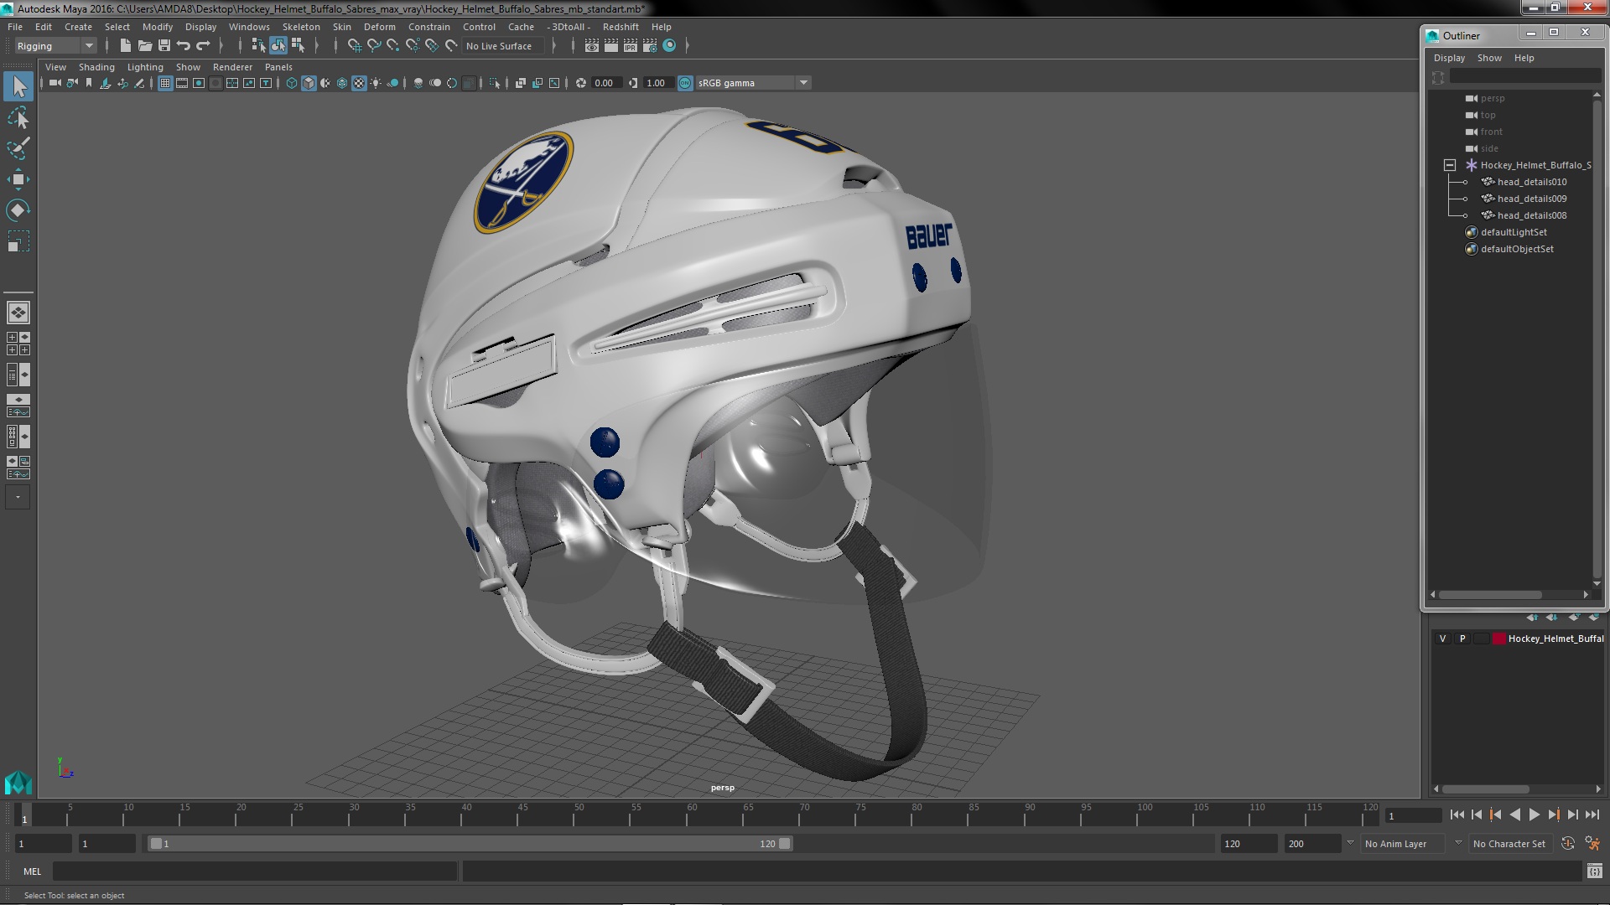
Task: Select by component type icon
Action: [298, 46]
